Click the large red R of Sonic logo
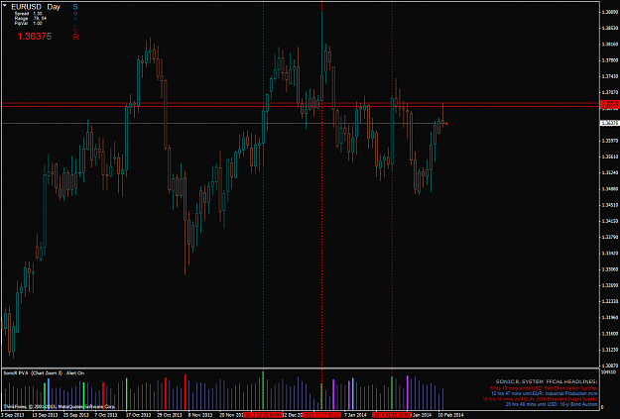Image resolution: width=620 pixels, height=419 pixels. [75, 37]
